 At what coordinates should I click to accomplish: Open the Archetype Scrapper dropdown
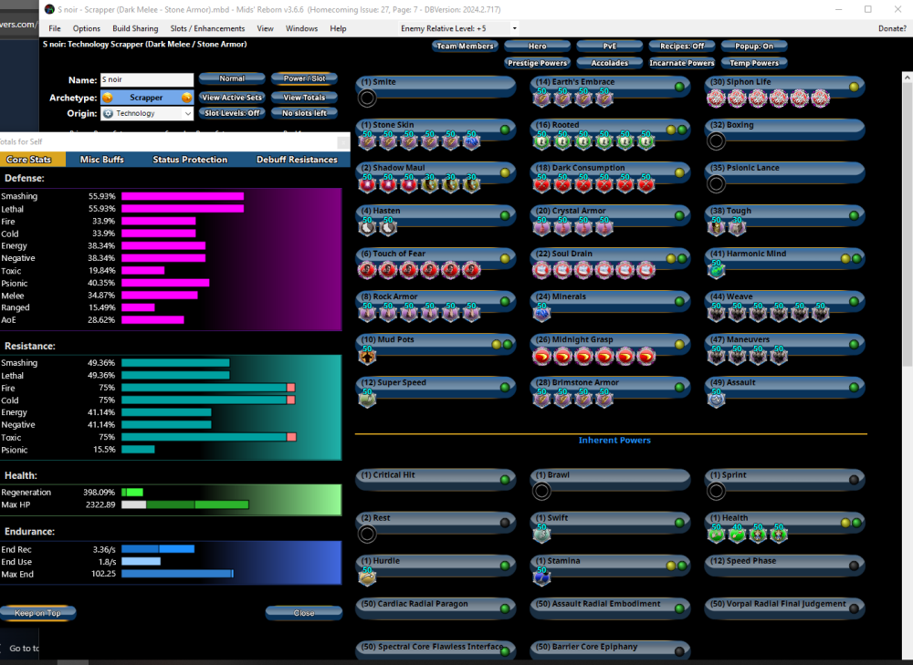pyautogui.click(x=146, y=98)
